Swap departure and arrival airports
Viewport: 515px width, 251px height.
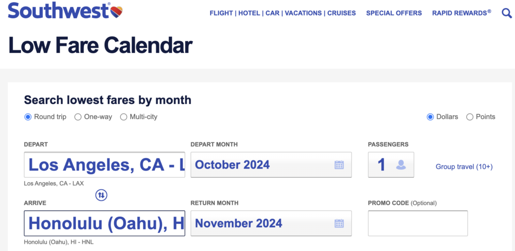[102, 195]
